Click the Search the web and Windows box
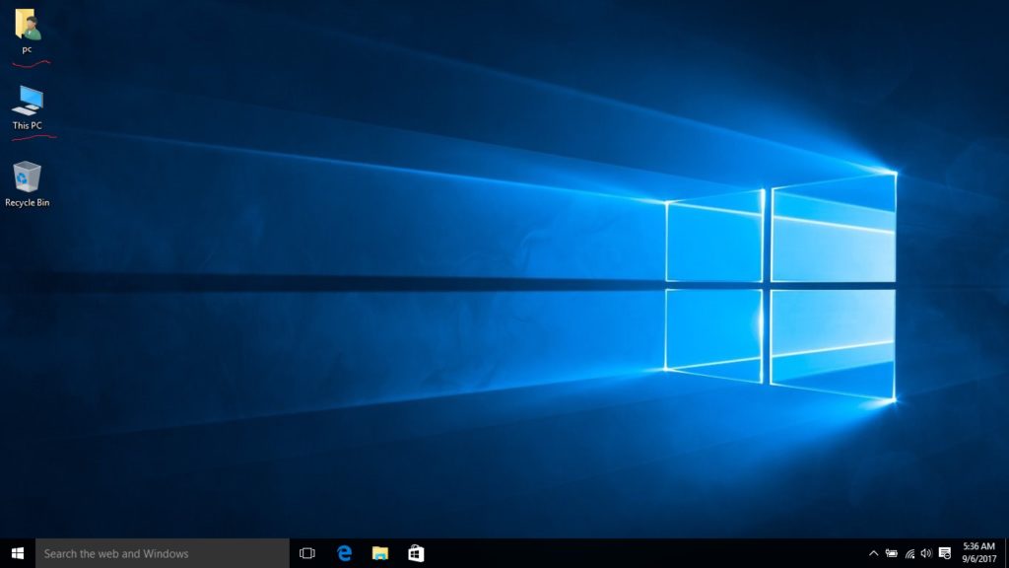This screenshot has height=568, width=1009. (163, 553)
